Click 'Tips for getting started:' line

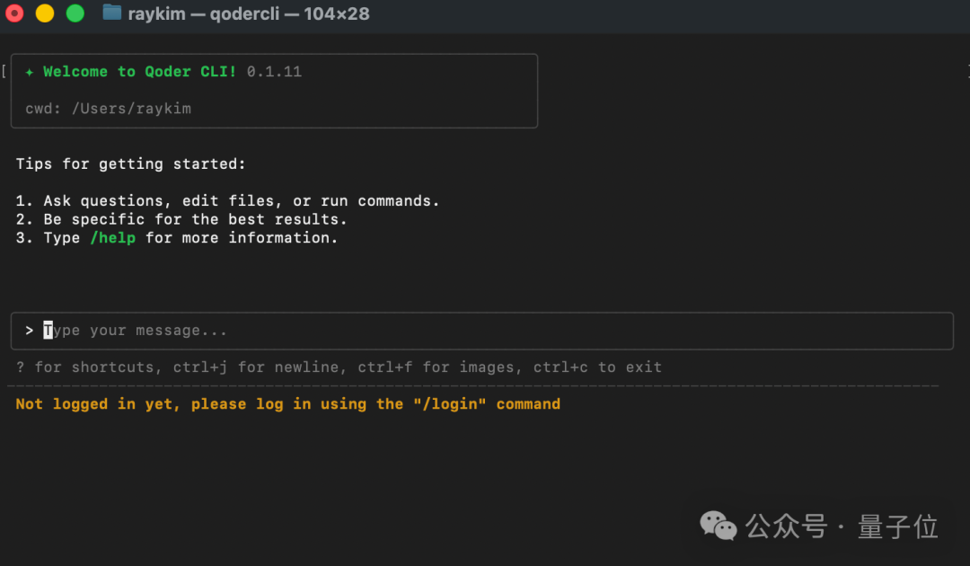tap(130, 164)
